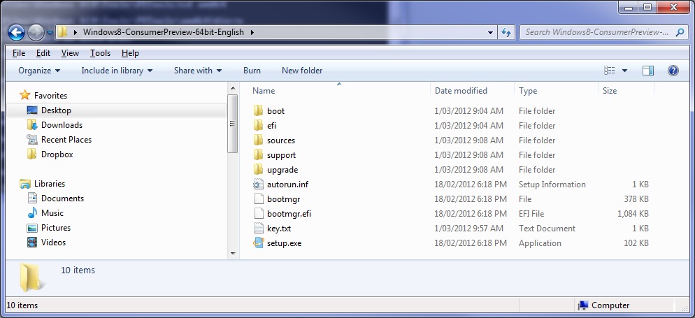Image resolution: width=695 pixels, height=318 pixels.
Task: Select the upgrade folder icon
Action: click(259, 169)
